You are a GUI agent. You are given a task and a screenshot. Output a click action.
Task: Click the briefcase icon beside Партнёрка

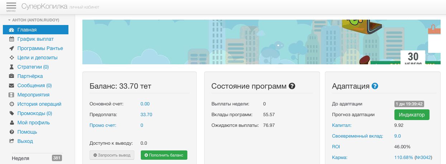pyautogui.click(x=11, y=76)
